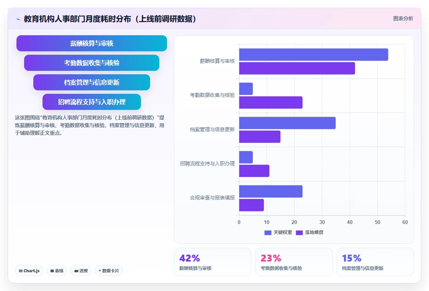Screen dimensions: 429x291
Task: Click the lightning icon beside the title
Action: click(x=18, y=19)
